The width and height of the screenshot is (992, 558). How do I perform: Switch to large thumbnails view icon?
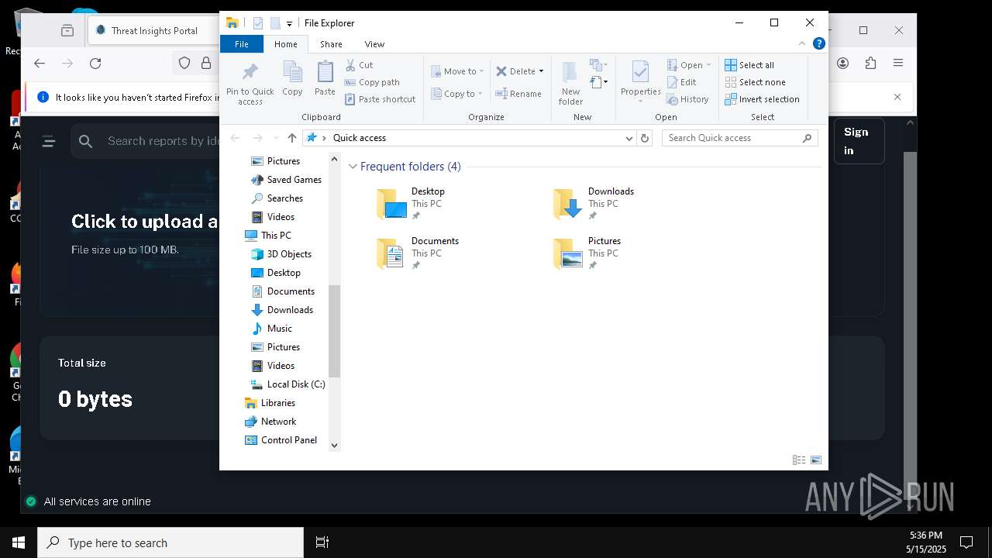click(x=816, y=460)
